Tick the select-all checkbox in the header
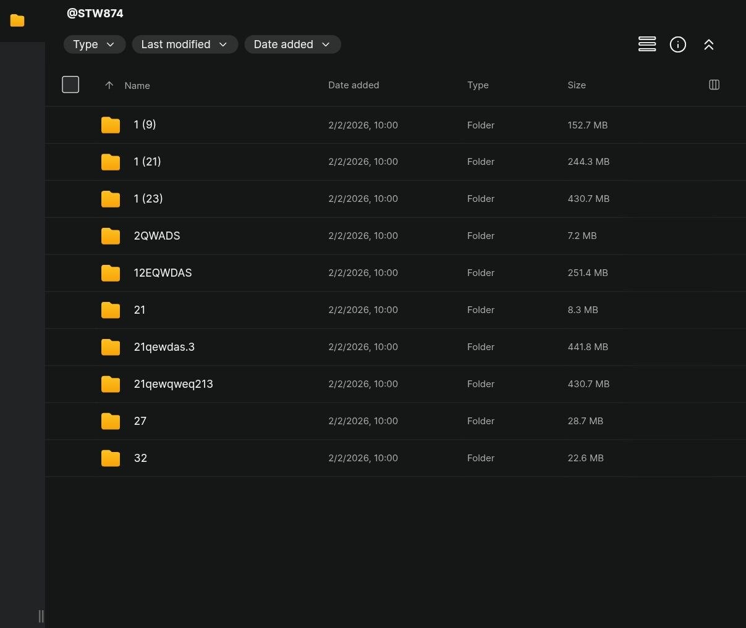This screenshot has width=746, height=628. 70,85
